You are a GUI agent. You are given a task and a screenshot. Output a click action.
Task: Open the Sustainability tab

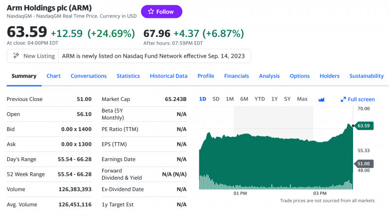[x=367, y=76]
